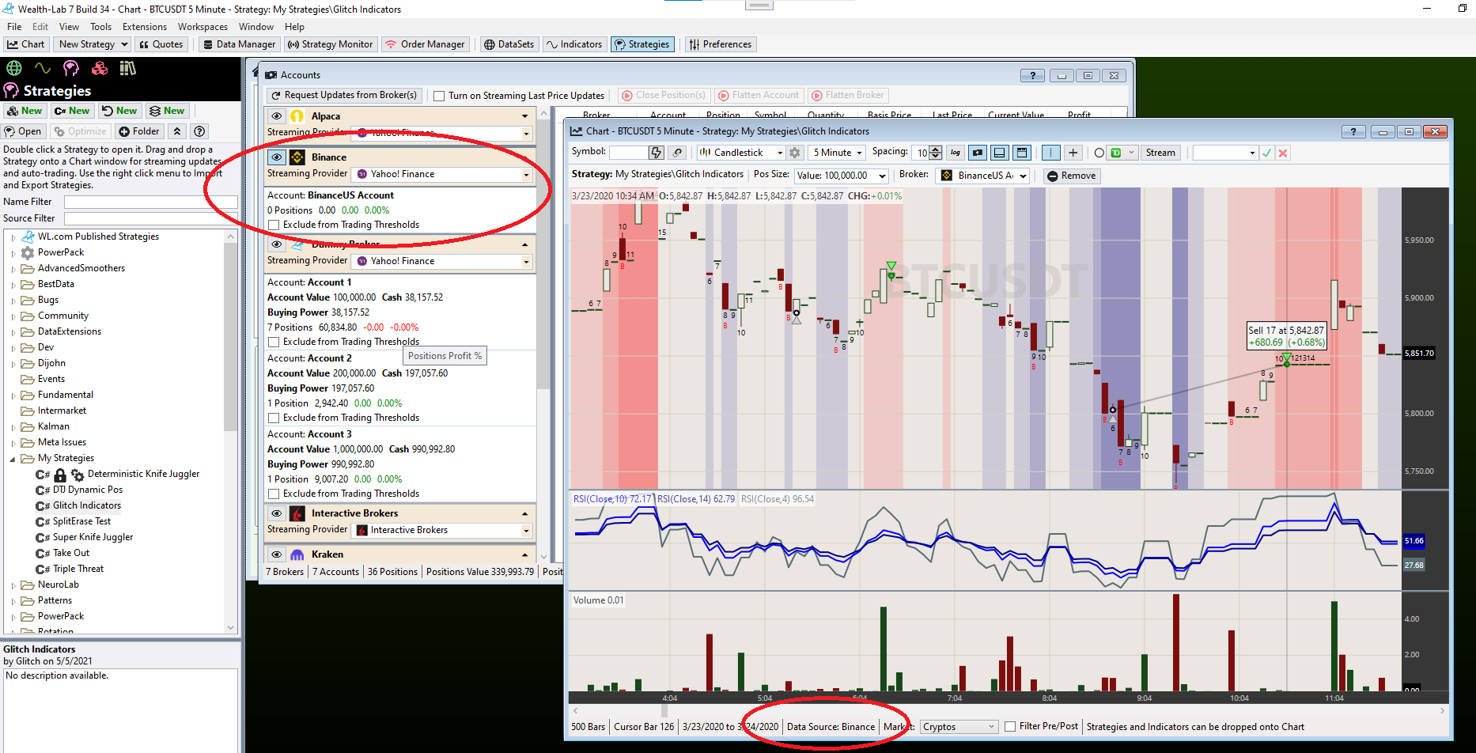
Task: Open Strategies panel help question icon
Action: click(x=199, y=131)
